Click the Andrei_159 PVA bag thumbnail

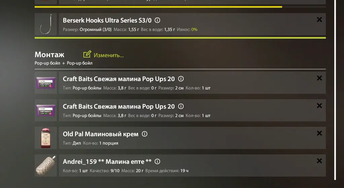(x=46, y=165)
